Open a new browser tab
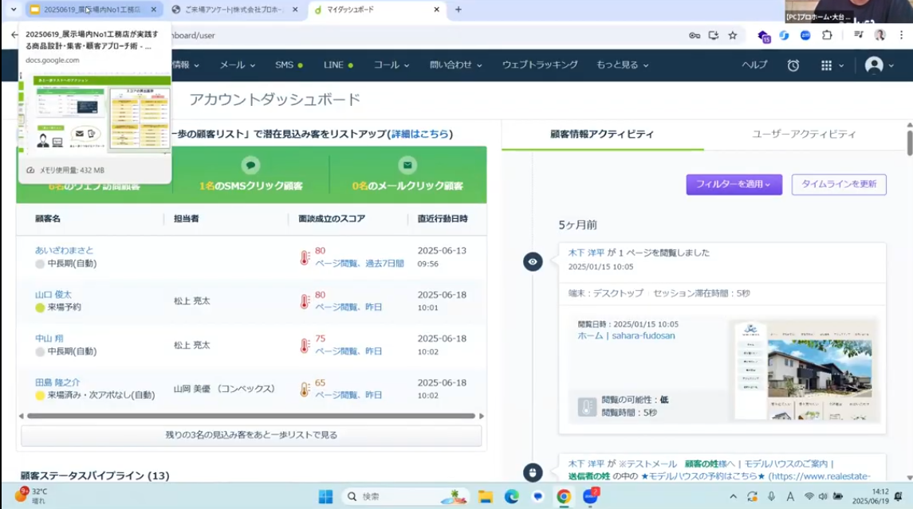The height and width of the screenshot is (509, 913). [458, 10]
